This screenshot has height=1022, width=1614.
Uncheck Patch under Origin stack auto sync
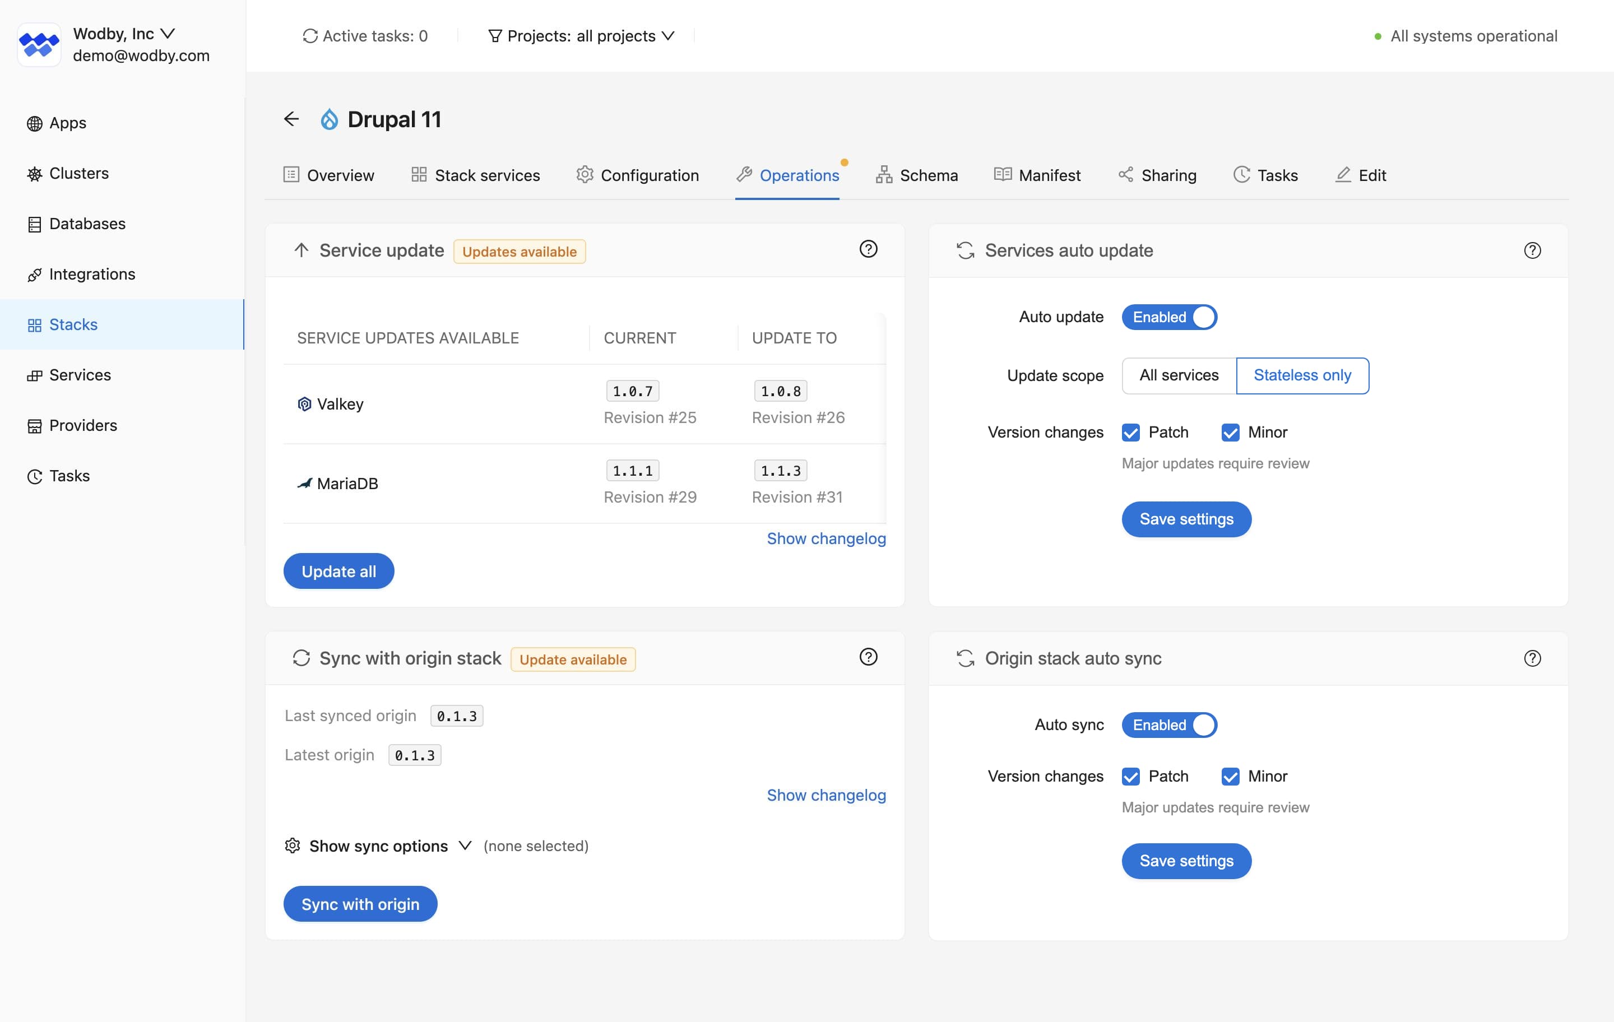(x=1131, y=777)
